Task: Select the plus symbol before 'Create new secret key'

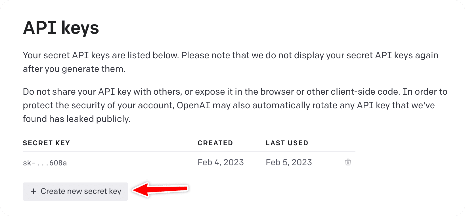Action: 34,191
